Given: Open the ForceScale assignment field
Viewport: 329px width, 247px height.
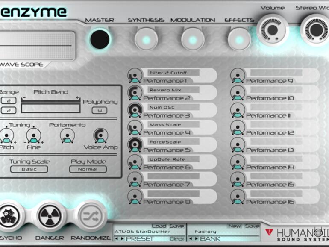Looking at the screenshot, I should [173, 142].
